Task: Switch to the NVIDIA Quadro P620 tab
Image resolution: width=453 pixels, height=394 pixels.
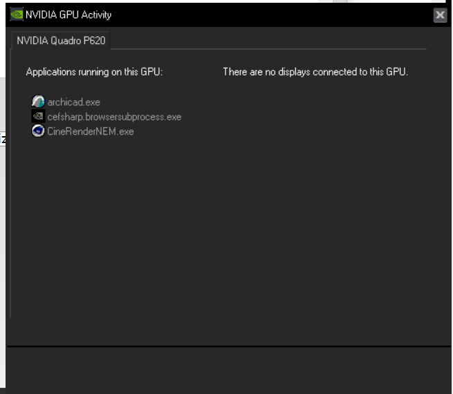Action: tap(61, 41)
